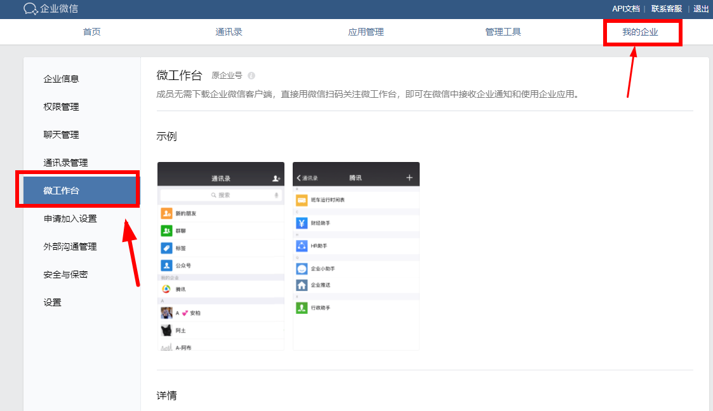Go to 安全与保密 settings

(65, 274)
